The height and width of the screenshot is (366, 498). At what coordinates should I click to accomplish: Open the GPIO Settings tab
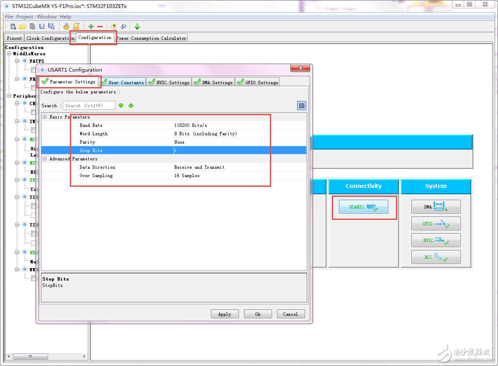click(x=257, y=82)
